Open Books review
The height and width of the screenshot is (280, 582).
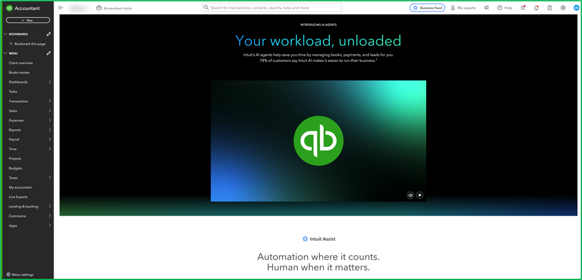tap(19, 73)
